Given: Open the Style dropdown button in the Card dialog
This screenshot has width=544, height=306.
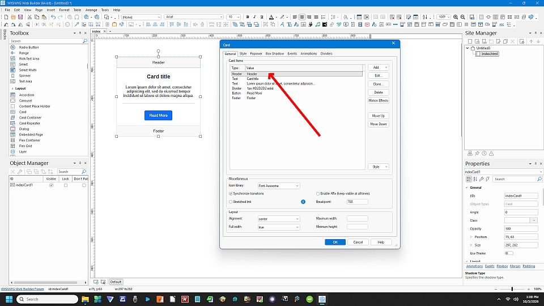Looking at the screenshot, I should [378, 167].
